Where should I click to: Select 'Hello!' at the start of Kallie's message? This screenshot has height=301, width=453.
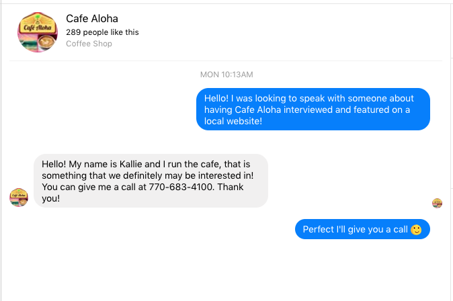(x=54, y=164)
